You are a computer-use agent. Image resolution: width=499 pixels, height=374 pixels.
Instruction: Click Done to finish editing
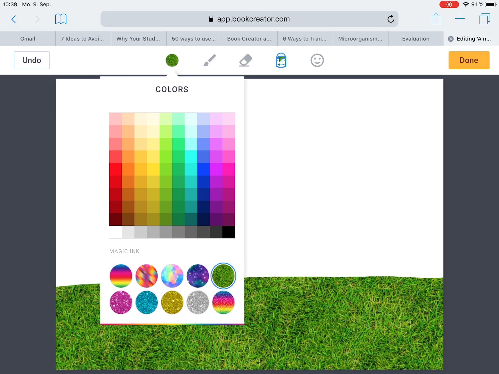click(469, 60)
